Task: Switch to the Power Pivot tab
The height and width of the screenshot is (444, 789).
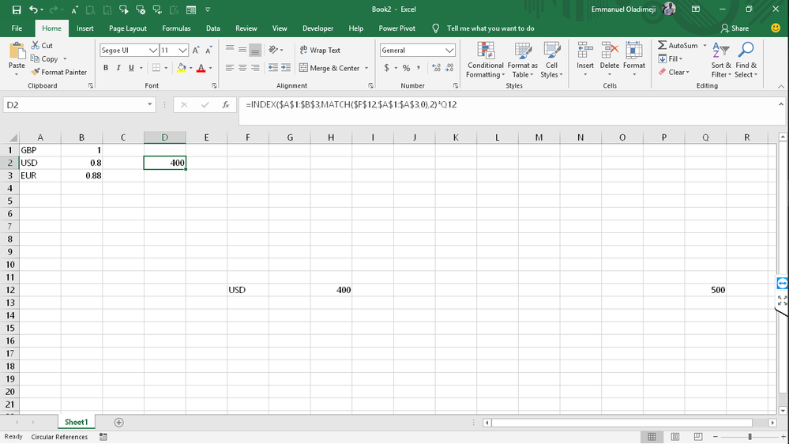Action: (397, 28)
